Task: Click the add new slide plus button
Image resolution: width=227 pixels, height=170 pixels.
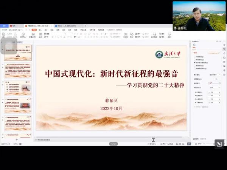Action: pyautogui.click(x=16, y=140)
